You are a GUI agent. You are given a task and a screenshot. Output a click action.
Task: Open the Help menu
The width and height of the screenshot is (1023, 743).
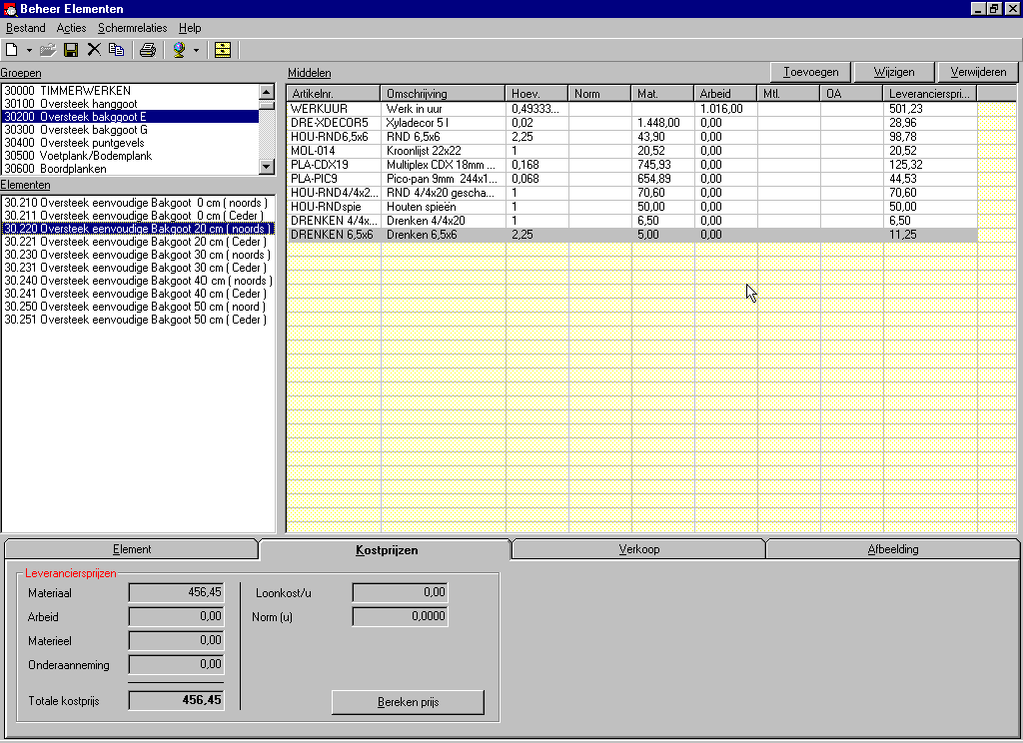coord(190,28)
